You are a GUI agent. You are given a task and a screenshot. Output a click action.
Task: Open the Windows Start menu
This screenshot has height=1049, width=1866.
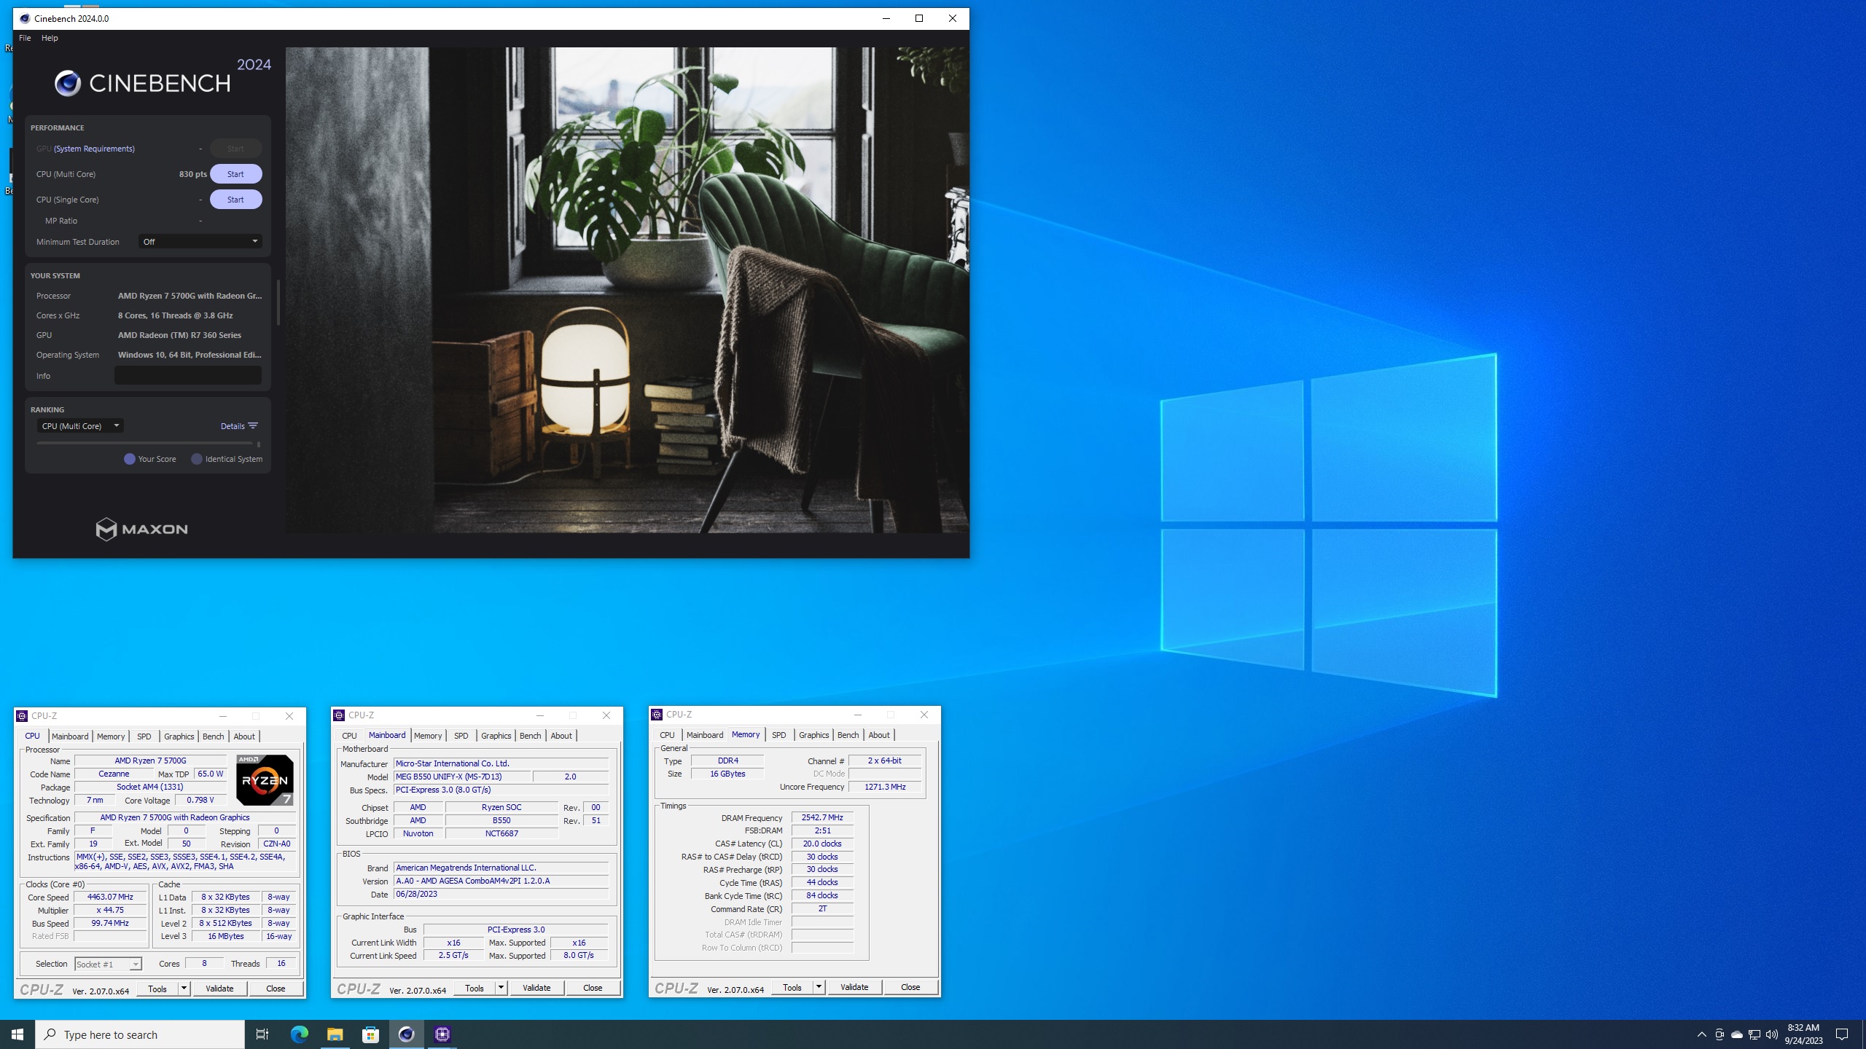[17, 1034]
